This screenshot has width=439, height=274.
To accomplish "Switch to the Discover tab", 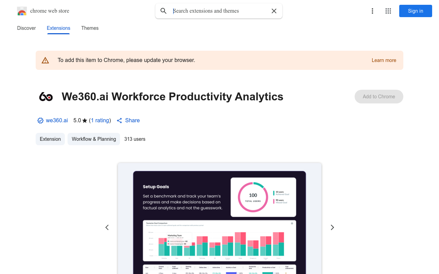I will tap(26, 28).
